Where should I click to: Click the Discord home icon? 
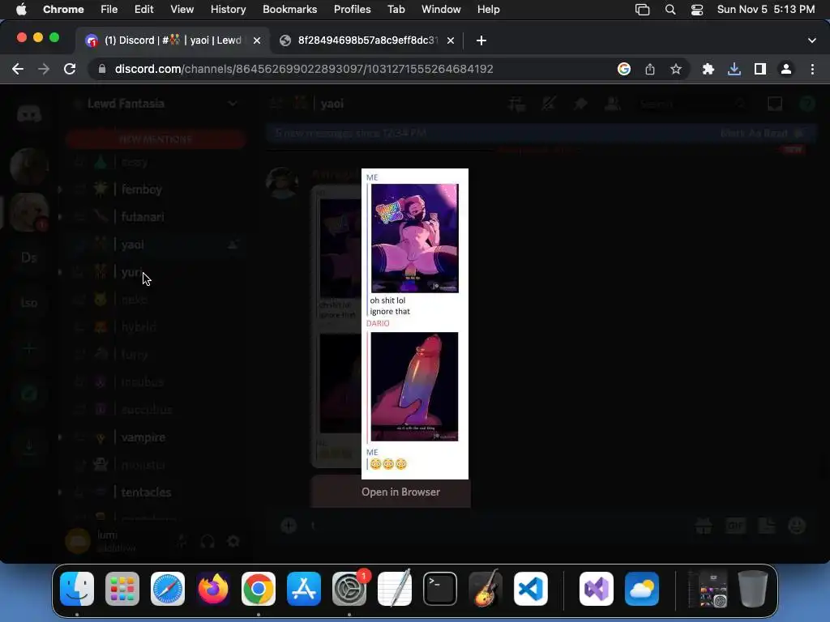(x=29, y=113)
